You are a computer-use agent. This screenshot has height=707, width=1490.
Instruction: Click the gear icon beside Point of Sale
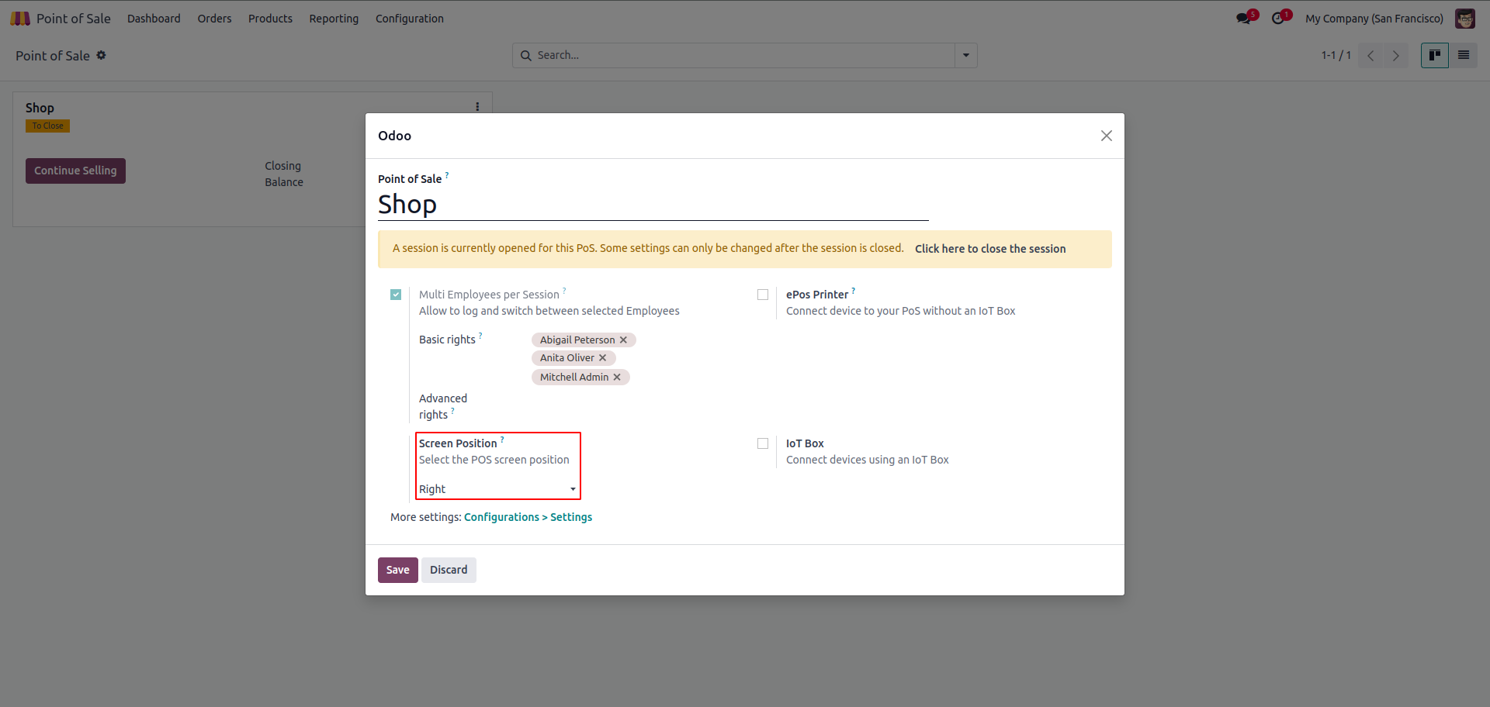tap(102, 55)
